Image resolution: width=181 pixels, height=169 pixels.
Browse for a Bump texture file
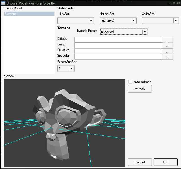(x=167, y=46)
